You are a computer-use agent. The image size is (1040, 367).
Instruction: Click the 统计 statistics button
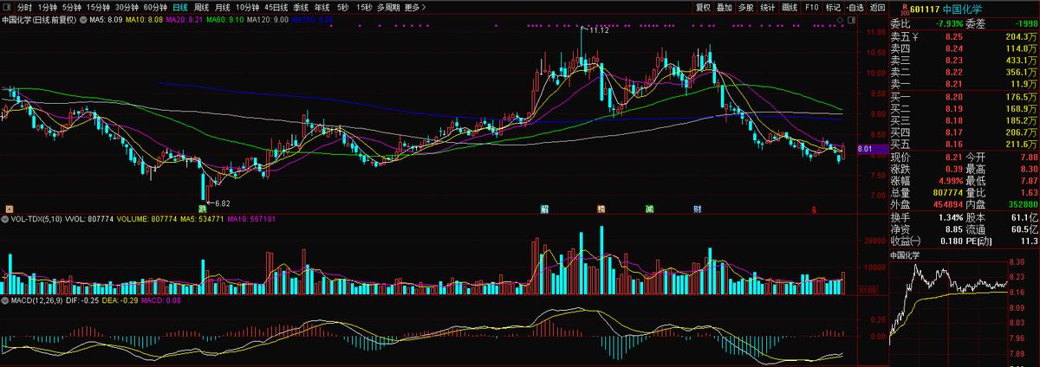tap(768, 7)
